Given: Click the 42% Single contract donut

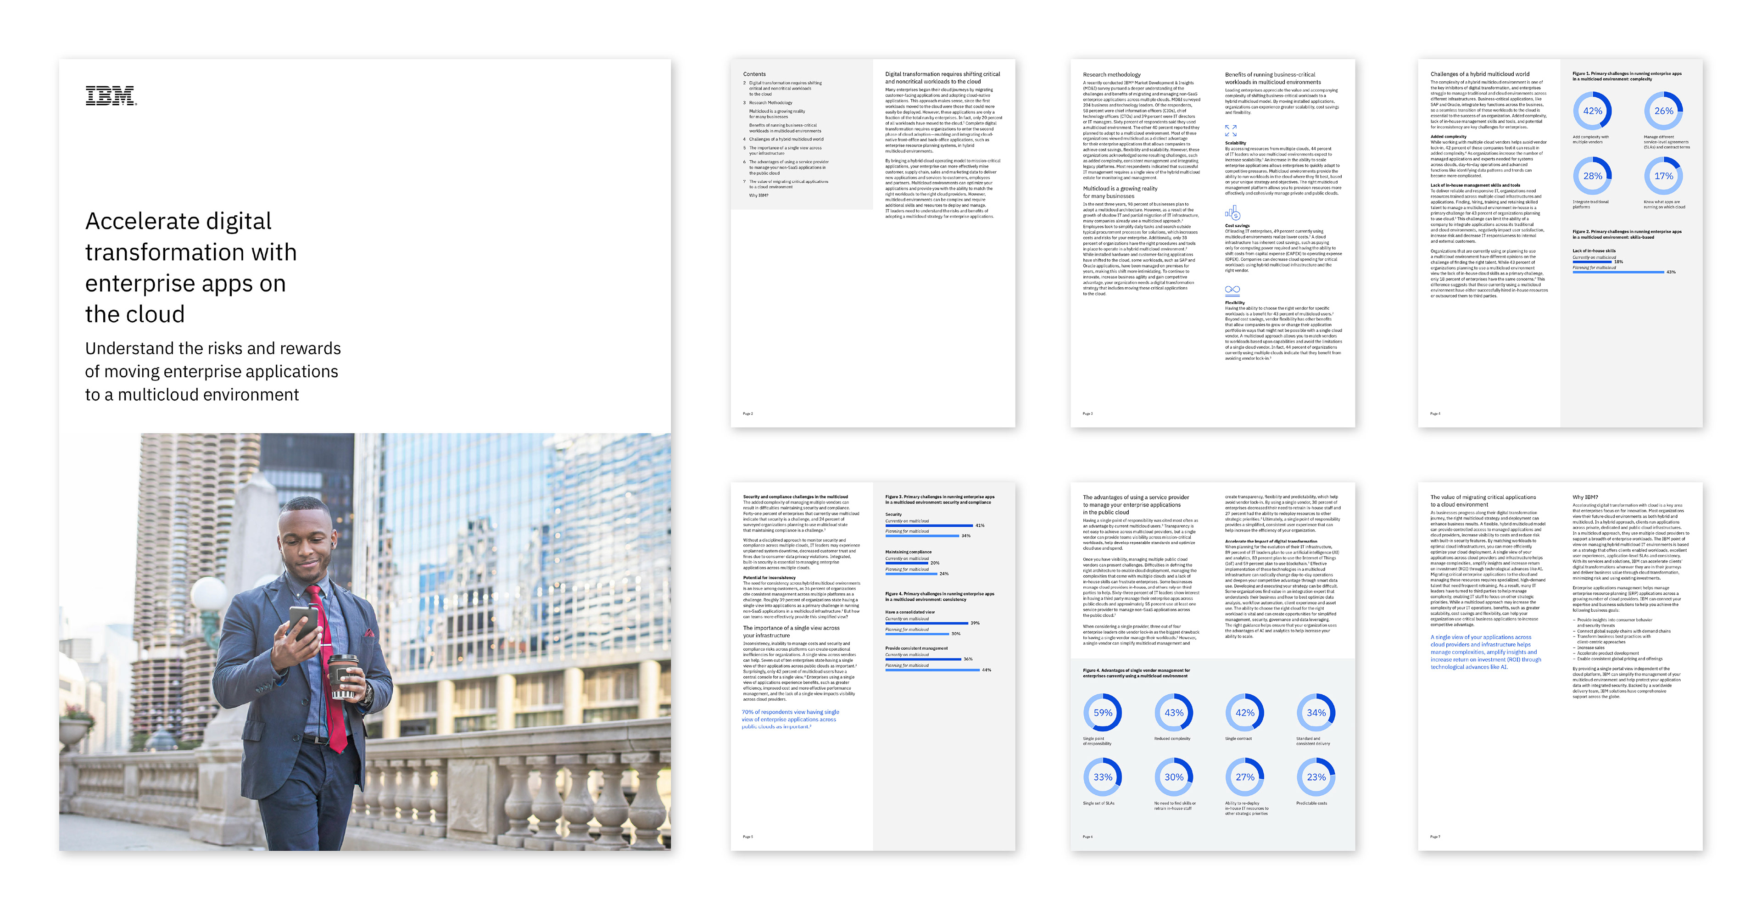Looking at the screenshot, I should pos(1245,712).
